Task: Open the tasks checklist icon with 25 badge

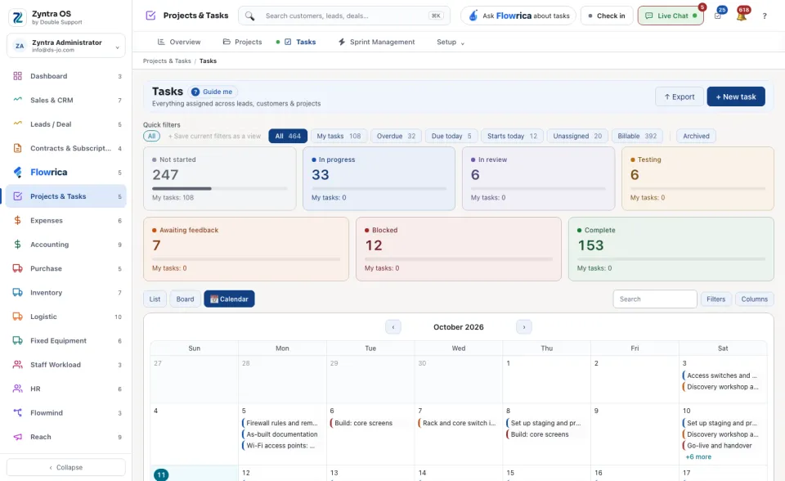Action: (718, 16)
